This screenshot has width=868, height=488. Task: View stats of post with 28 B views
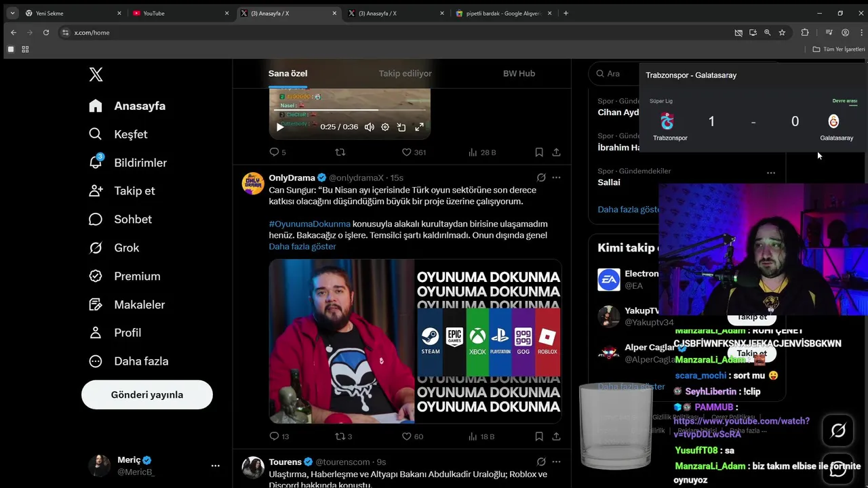(x=481, y=152)
